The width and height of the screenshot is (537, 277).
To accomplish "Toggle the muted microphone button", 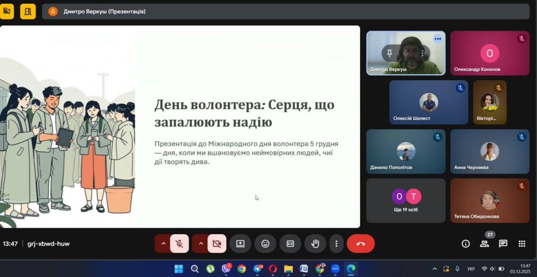I will [179, 243].
